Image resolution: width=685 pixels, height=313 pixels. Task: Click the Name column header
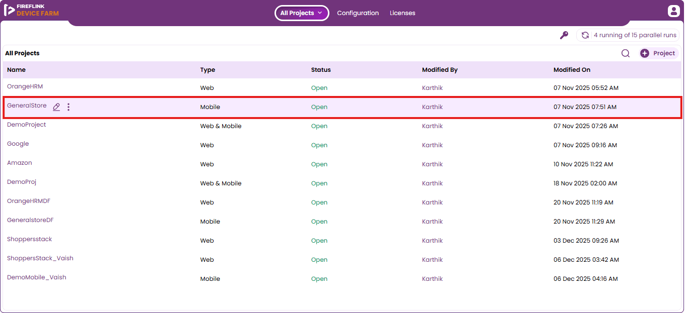pyautogui.click(x=16, y=70)
